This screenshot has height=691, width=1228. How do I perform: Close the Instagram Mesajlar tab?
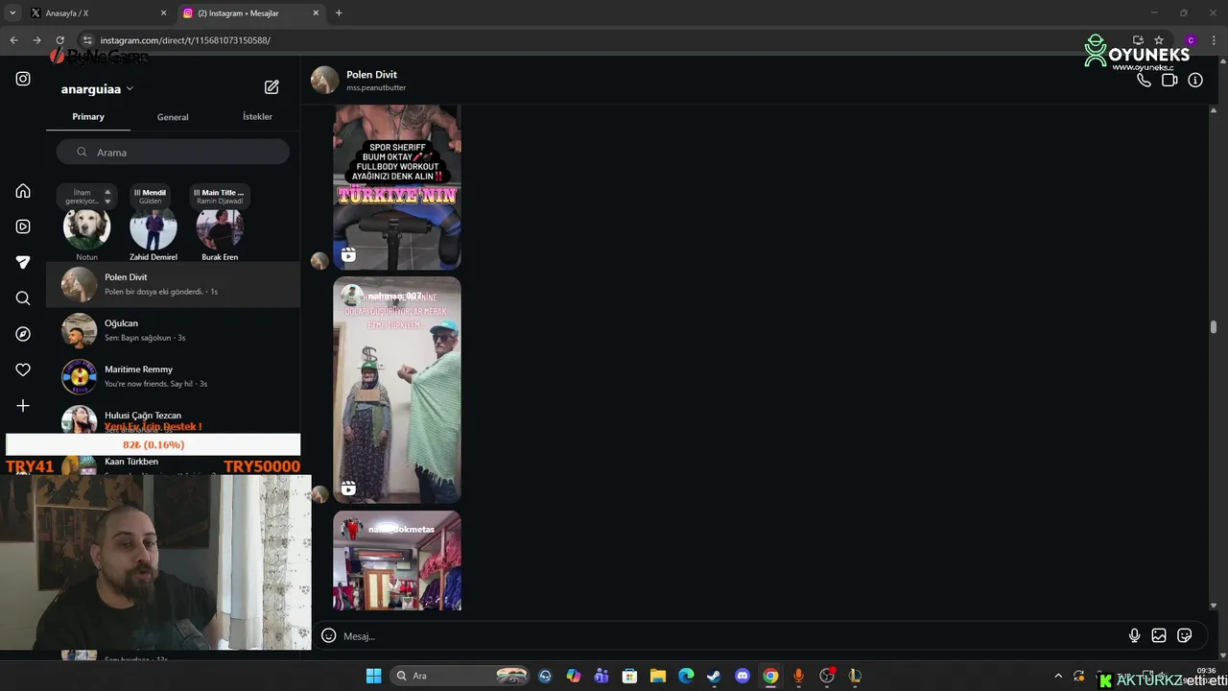[316, 12]
